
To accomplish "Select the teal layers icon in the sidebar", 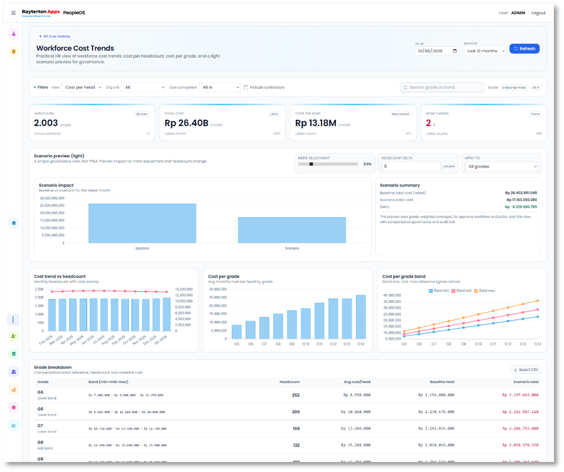I will (x=13, y=223).
